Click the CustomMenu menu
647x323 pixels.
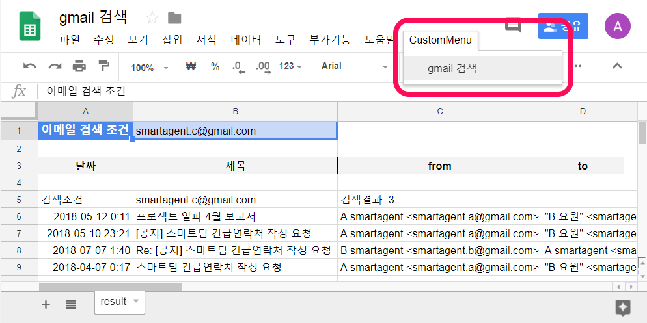click(440, 40)
